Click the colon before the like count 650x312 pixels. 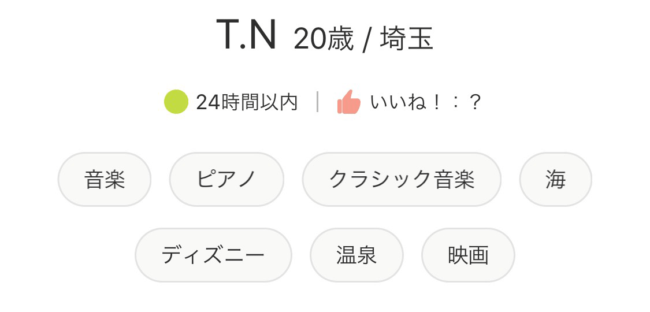tap(455, 102)
